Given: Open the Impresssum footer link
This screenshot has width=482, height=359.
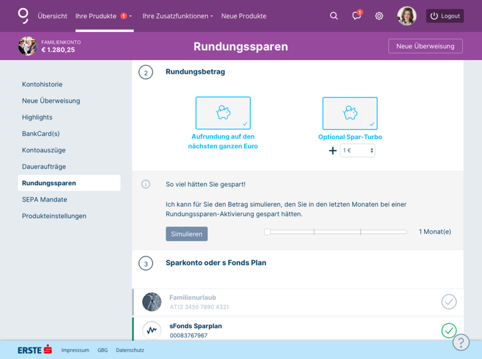Looking at the screenshot, I should click(75, 350).
